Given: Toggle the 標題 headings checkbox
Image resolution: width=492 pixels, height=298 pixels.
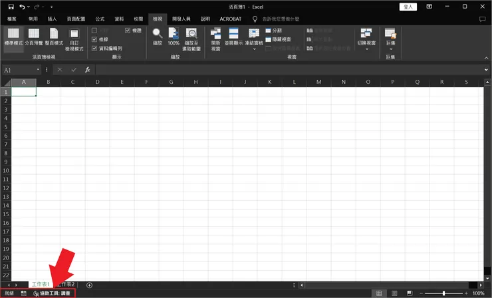Looking at the screenshot, I should point(128,31).
